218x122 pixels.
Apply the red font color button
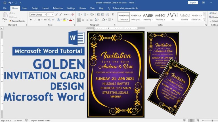(x=71, y=20)
